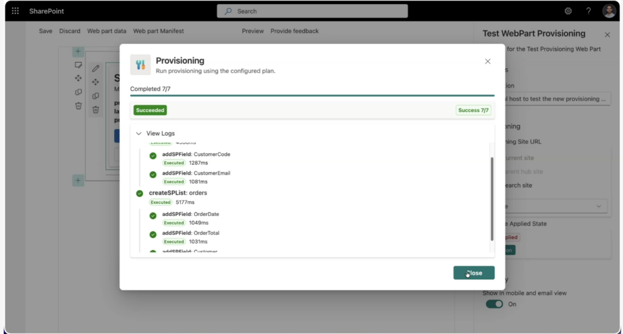The height and width of the screenshot is (334, 623).
Task: Click the Test WebPart Provisioning pane title
Action: pyautogui.click(x=534, y=33)
